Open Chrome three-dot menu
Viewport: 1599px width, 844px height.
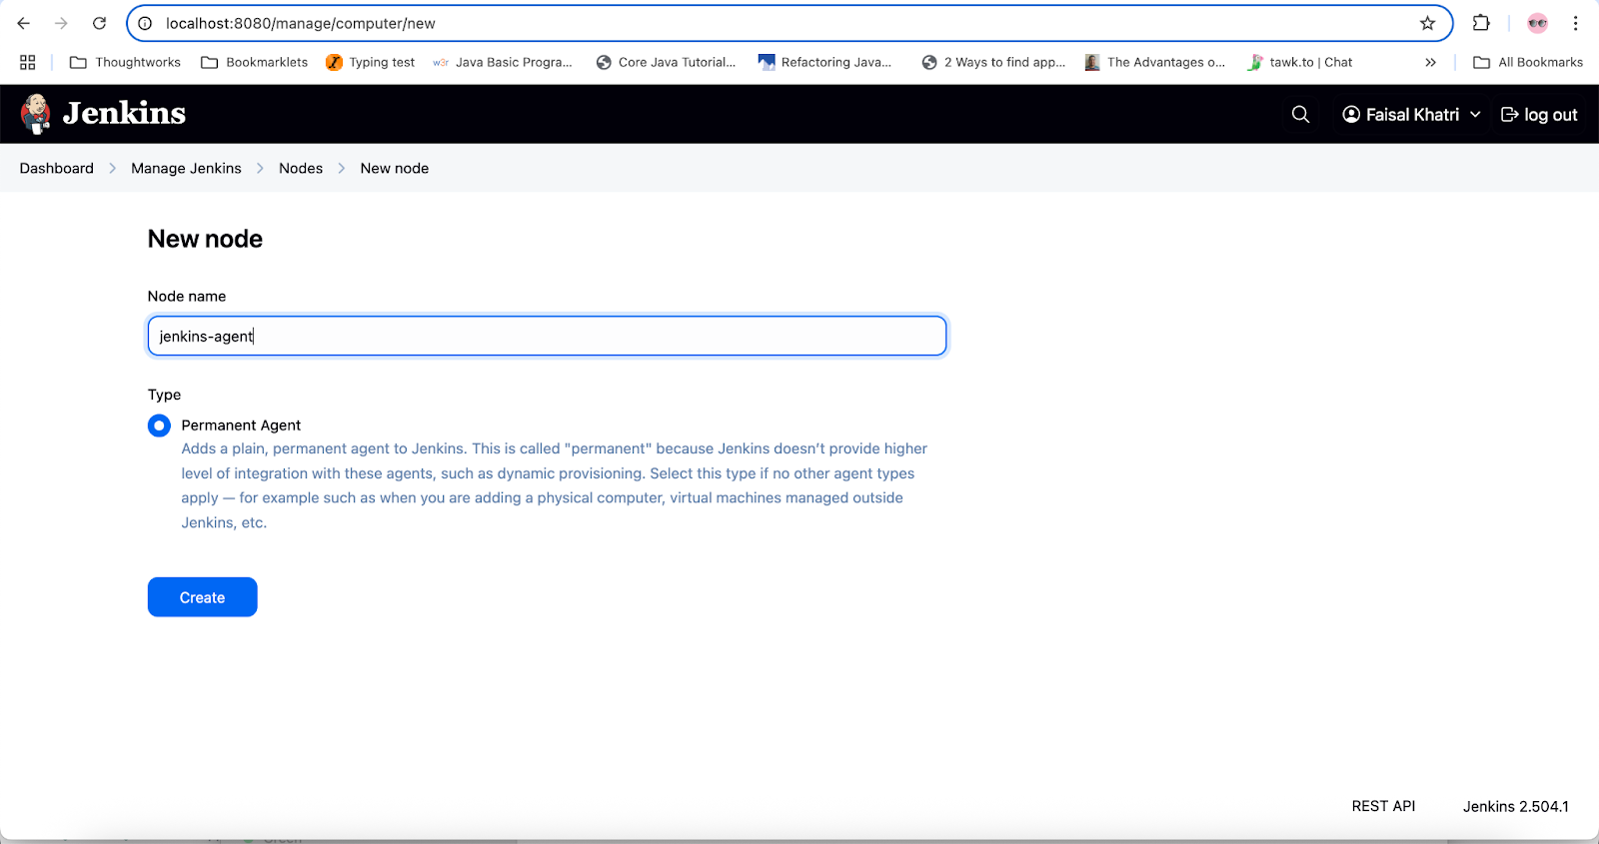(1575, 23)
